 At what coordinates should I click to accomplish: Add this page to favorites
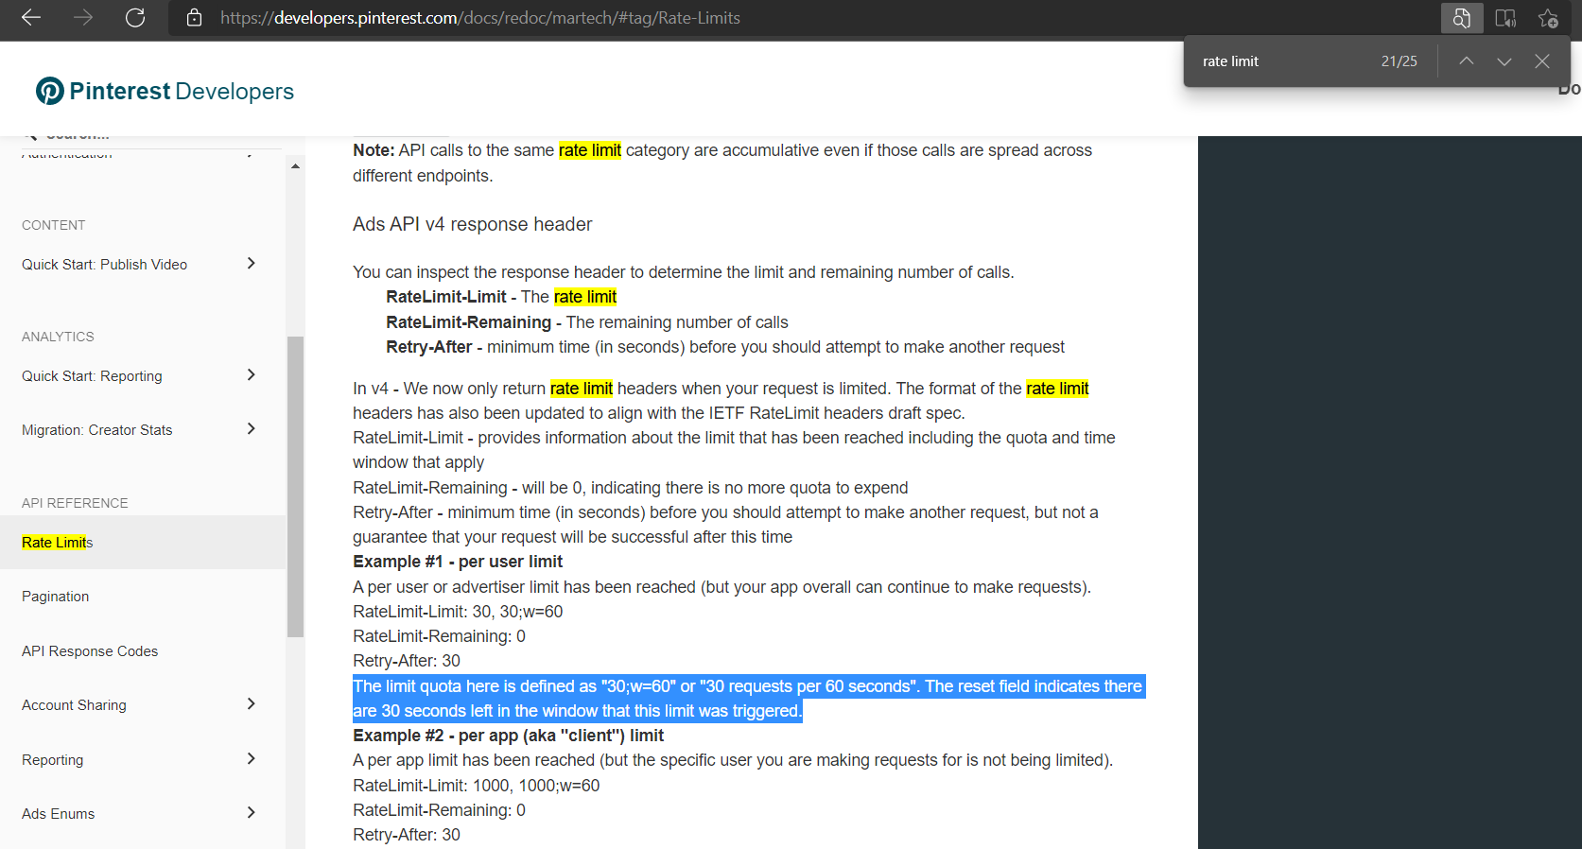[x=1548, y=18]
